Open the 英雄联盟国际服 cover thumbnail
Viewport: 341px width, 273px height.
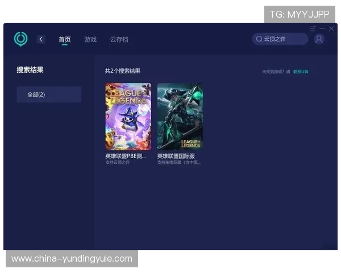click(180, 117)
